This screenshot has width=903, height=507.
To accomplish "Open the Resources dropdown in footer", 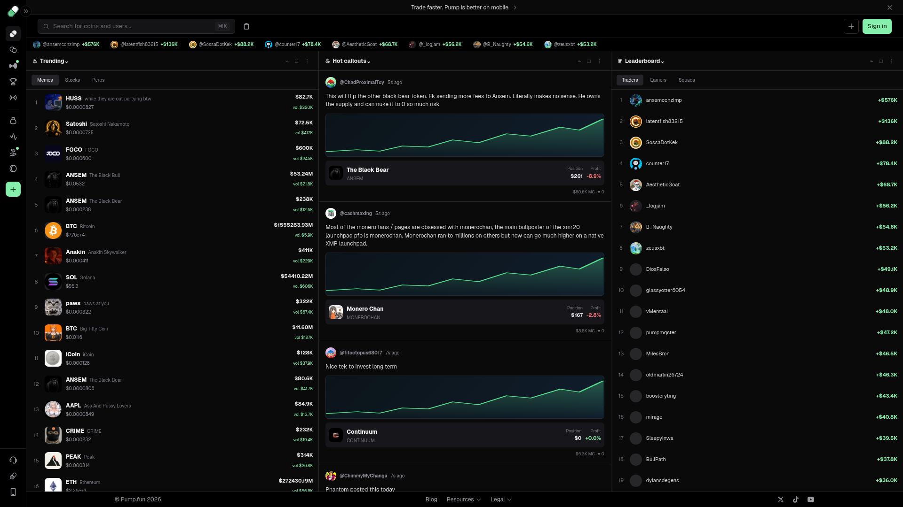I will pos(464,499).
